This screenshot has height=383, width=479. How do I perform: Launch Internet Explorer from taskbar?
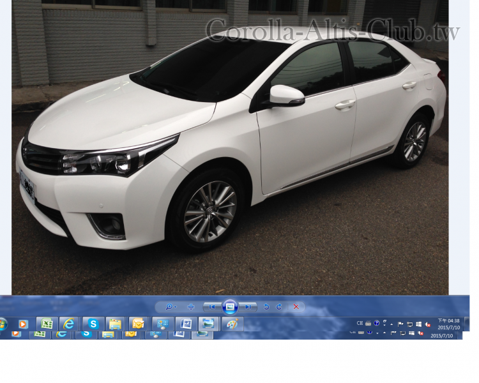pos(69,324)
